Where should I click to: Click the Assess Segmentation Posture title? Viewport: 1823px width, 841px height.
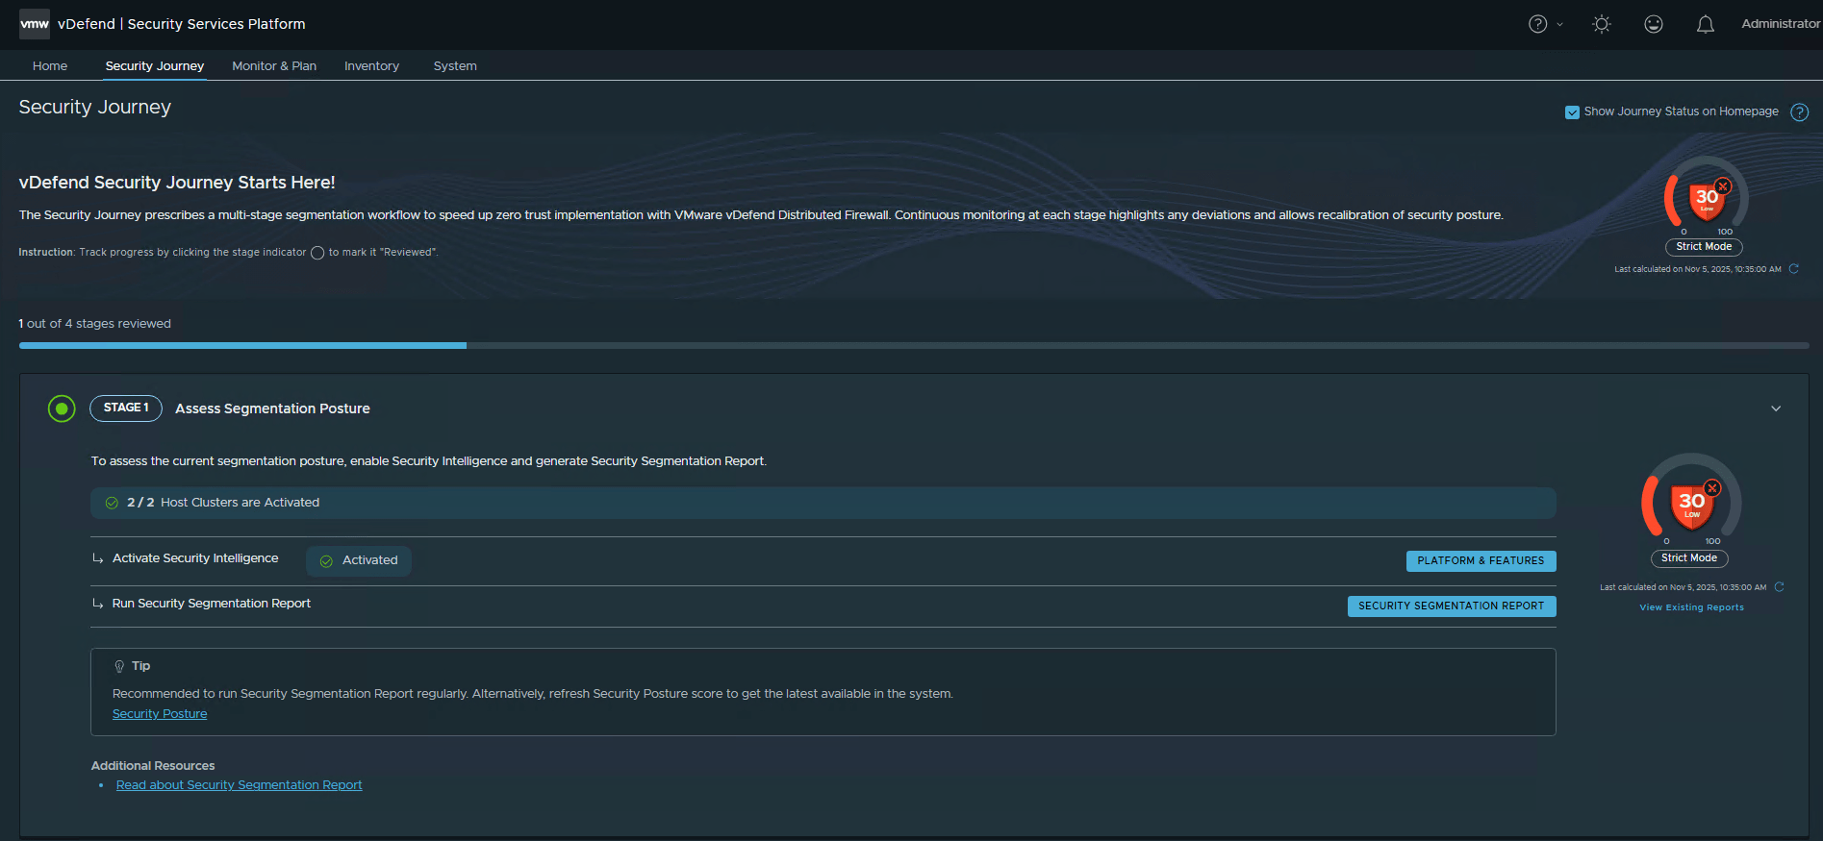(272, 408)
